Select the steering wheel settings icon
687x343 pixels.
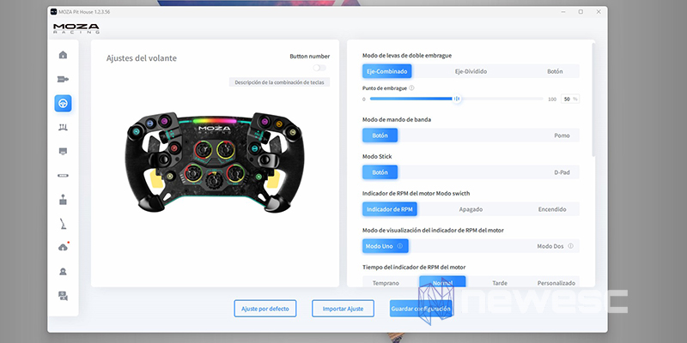tap(63, 104)
